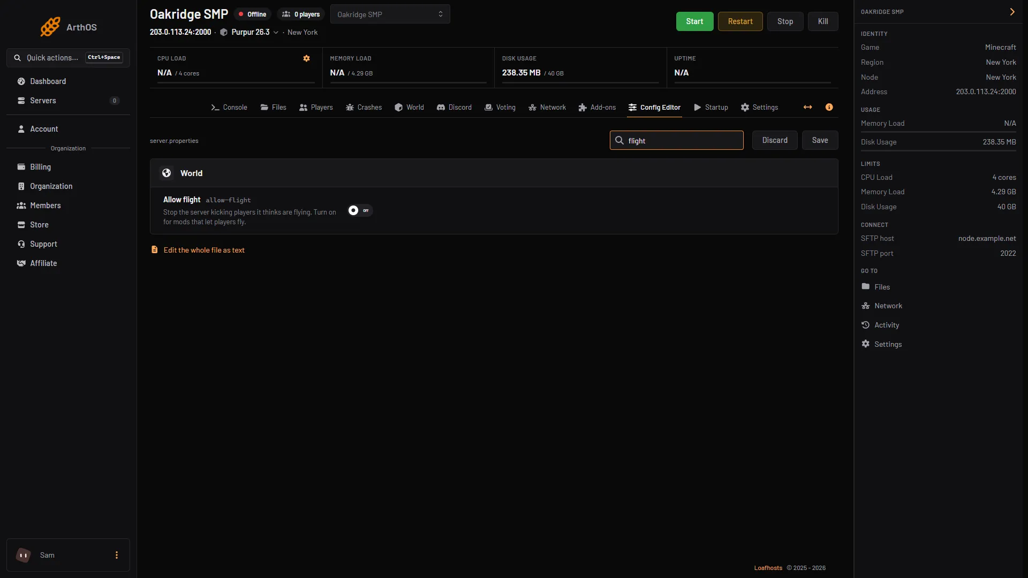Click Sam's avatar image
This screenshot has width=1028, height=578.
click(x=23, y=555)
